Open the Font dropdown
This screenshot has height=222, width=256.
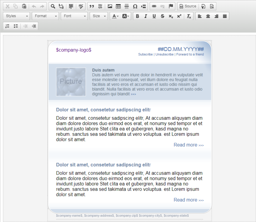(x=74, y=16)
